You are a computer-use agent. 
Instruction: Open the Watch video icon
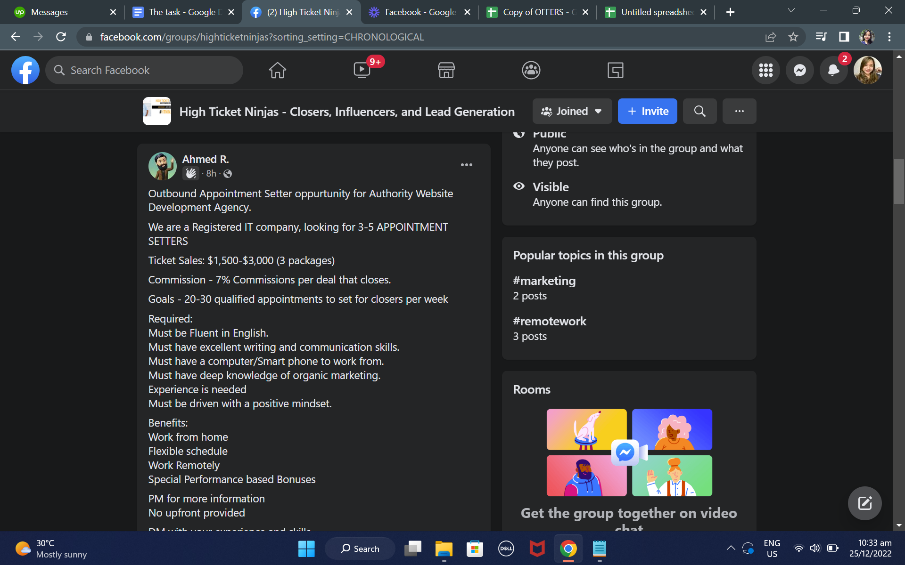tap(362, 70)
